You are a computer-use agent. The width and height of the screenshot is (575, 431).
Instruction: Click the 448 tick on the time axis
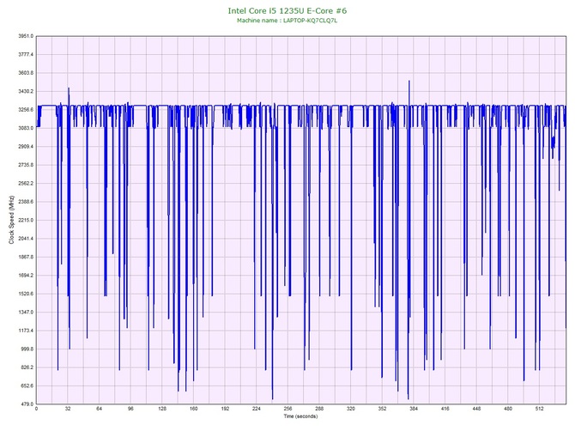(x=476, y=409)
